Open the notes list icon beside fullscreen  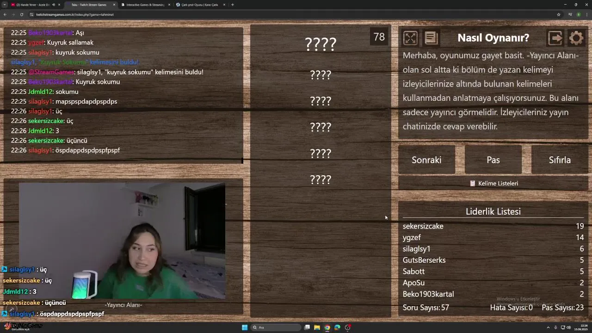coord(431,38)
